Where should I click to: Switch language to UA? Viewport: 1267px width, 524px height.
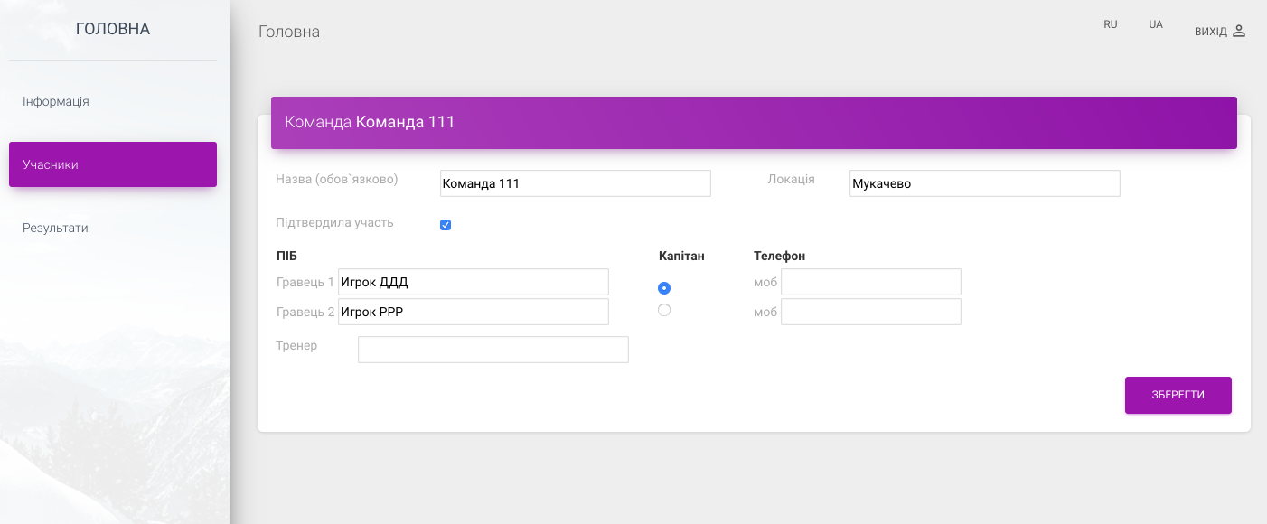[x=1156, y=24]
